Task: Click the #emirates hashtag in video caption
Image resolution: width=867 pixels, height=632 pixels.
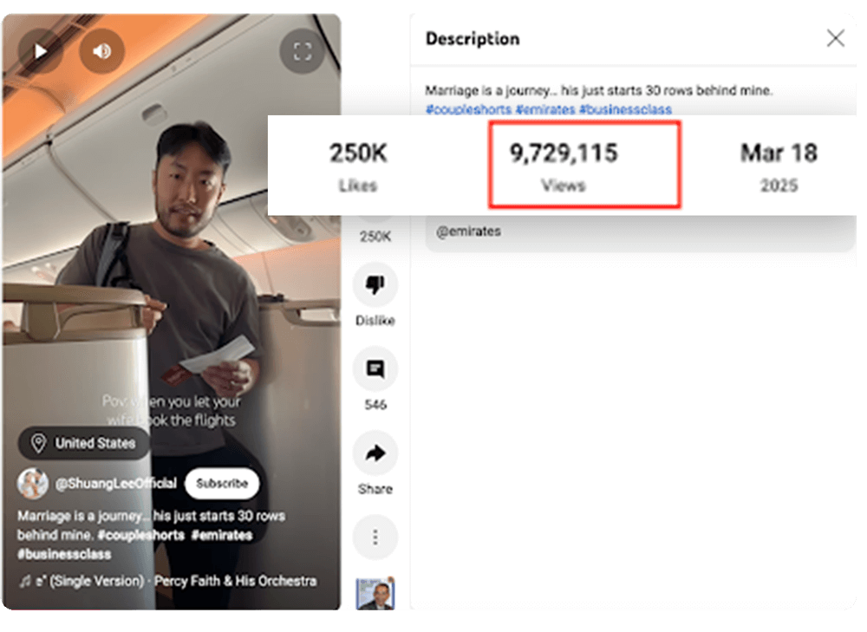Action: pos(222,535)
